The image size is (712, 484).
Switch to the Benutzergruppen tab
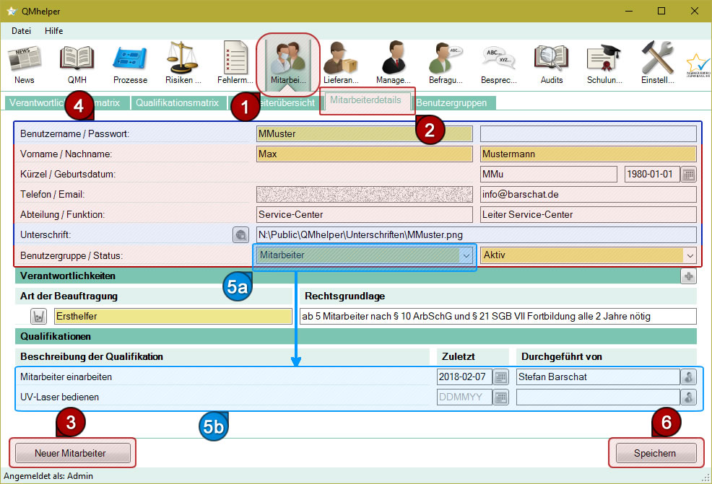pyautogui.click(x=451, y=102)
